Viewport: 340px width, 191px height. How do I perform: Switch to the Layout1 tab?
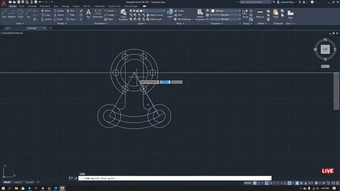coord(18,182)
